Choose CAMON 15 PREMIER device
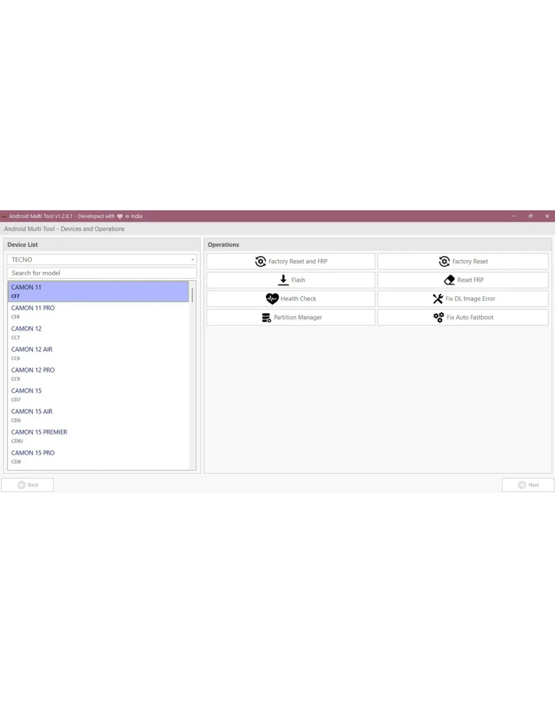This screenshot has height=704, width=555. pyautogui.click(x=39, y=436)
